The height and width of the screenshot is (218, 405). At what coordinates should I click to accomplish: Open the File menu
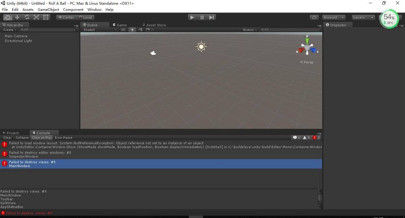pyautogui.click(x=5, y=10)
